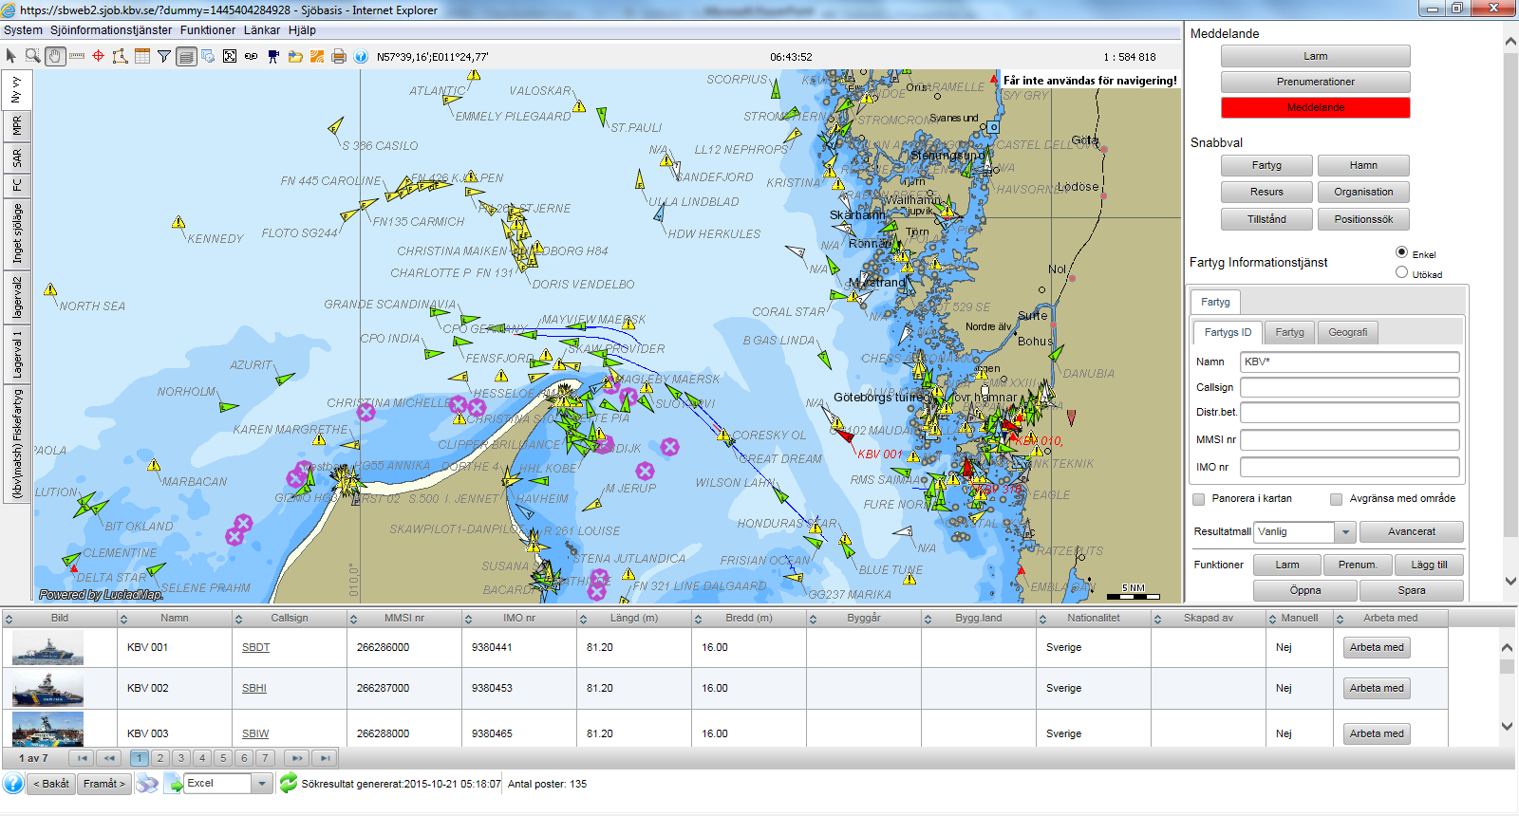1519x816 pixels.
Task: Open the Positionssök quick link
Action: [x=1363, y=219]
